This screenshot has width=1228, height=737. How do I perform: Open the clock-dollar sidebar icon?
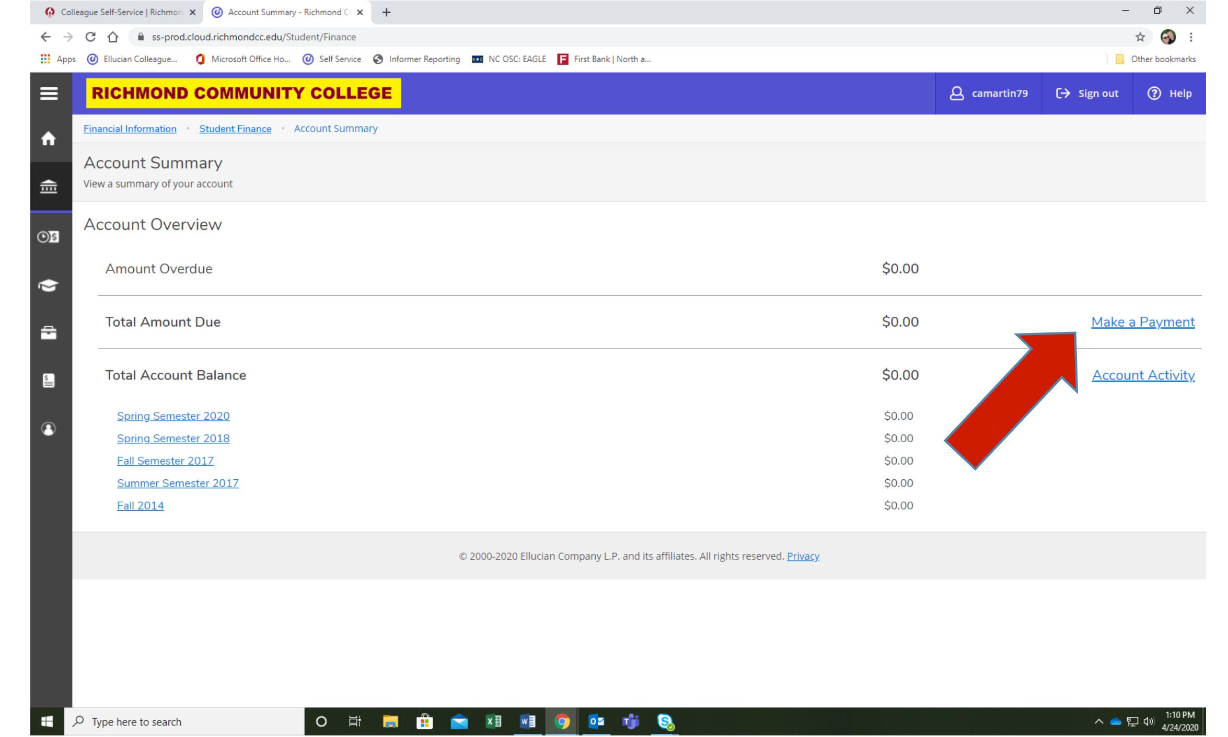49,237
